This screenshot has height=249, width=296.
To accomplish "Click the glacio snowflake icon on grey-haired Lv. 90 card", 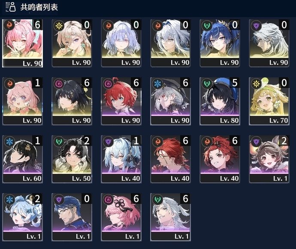I will click(x=157, y=84).
